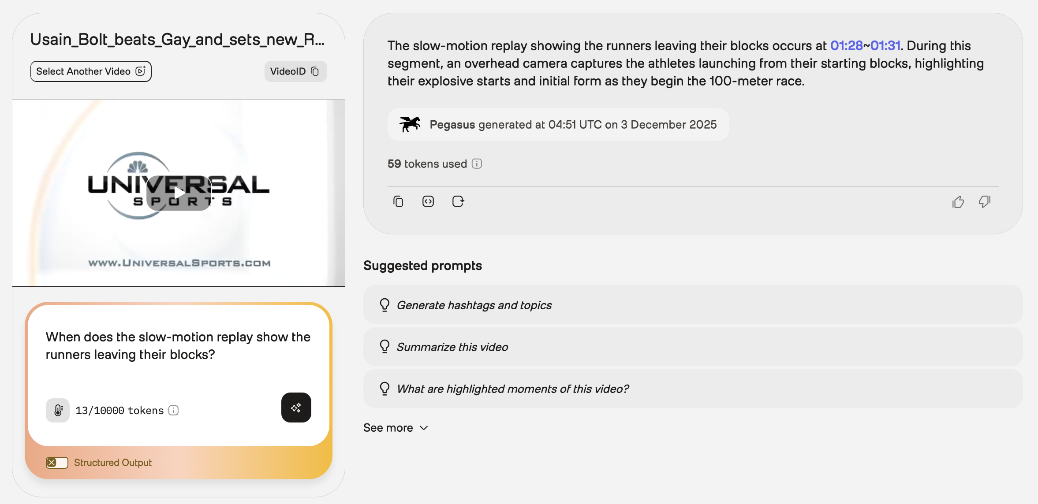The height and width of the screenshot is (504, 1038).
Task: Select the Summarize this video prompt
Action: (x=452, y=347)
